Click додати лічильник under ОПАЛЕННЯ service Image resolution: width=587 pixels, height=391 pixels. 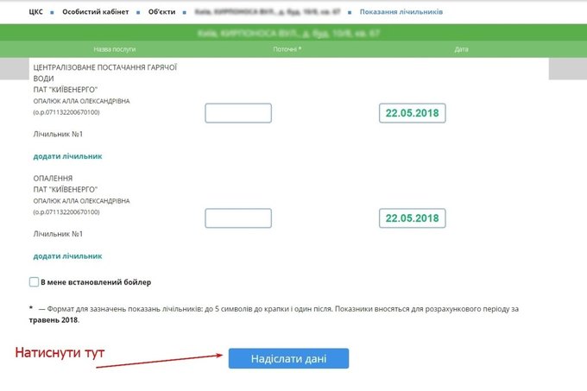coord(67,256)
